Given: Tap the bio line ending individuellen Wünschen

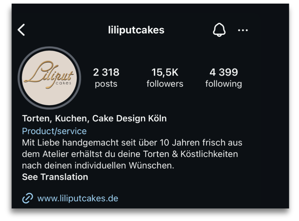Looking at the screenshot, I should pyautogui.click(x=98, y=165).
